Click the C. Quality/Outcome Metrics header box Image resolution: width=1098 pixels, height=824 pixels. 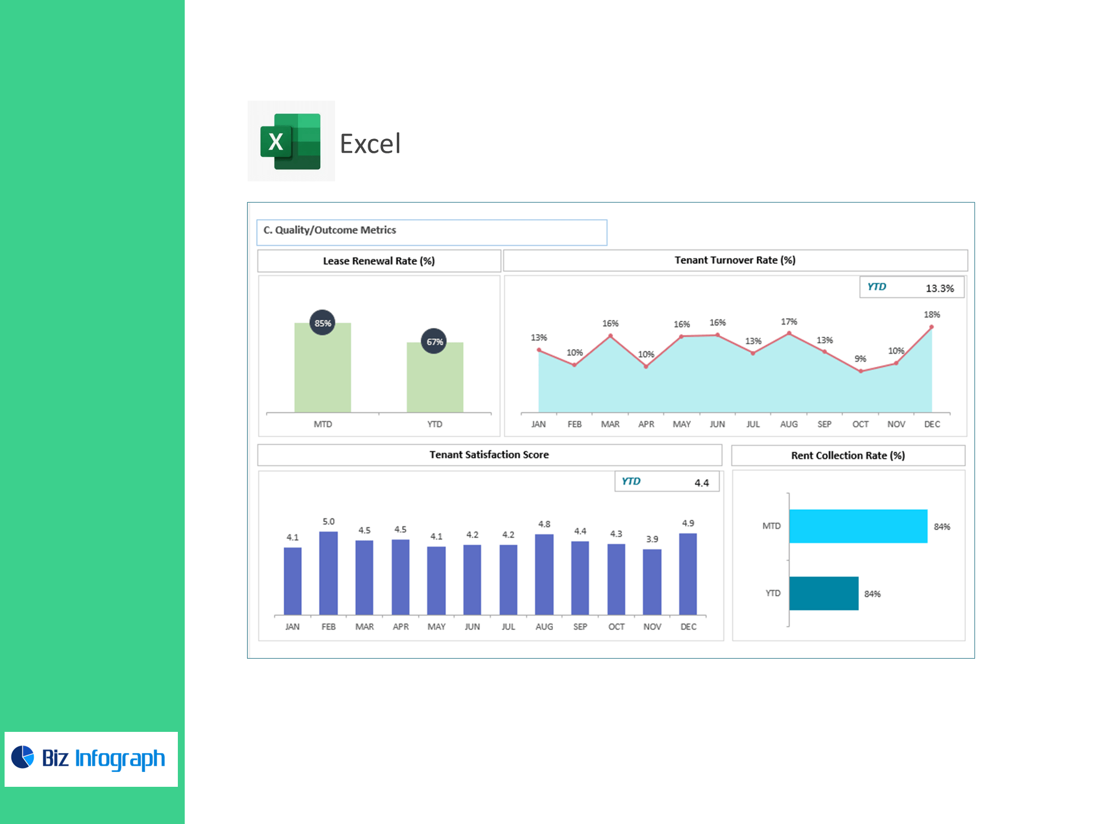click(x=432, y=232)
